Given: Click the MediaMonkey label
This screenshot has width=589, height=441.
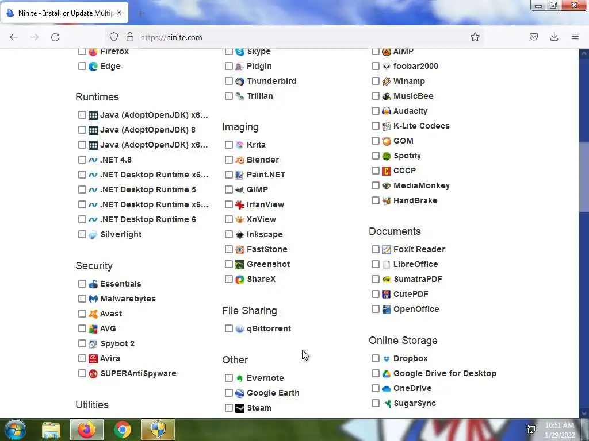Looking at the screenshot, I should pyautogui.click(x=422, y=185).
